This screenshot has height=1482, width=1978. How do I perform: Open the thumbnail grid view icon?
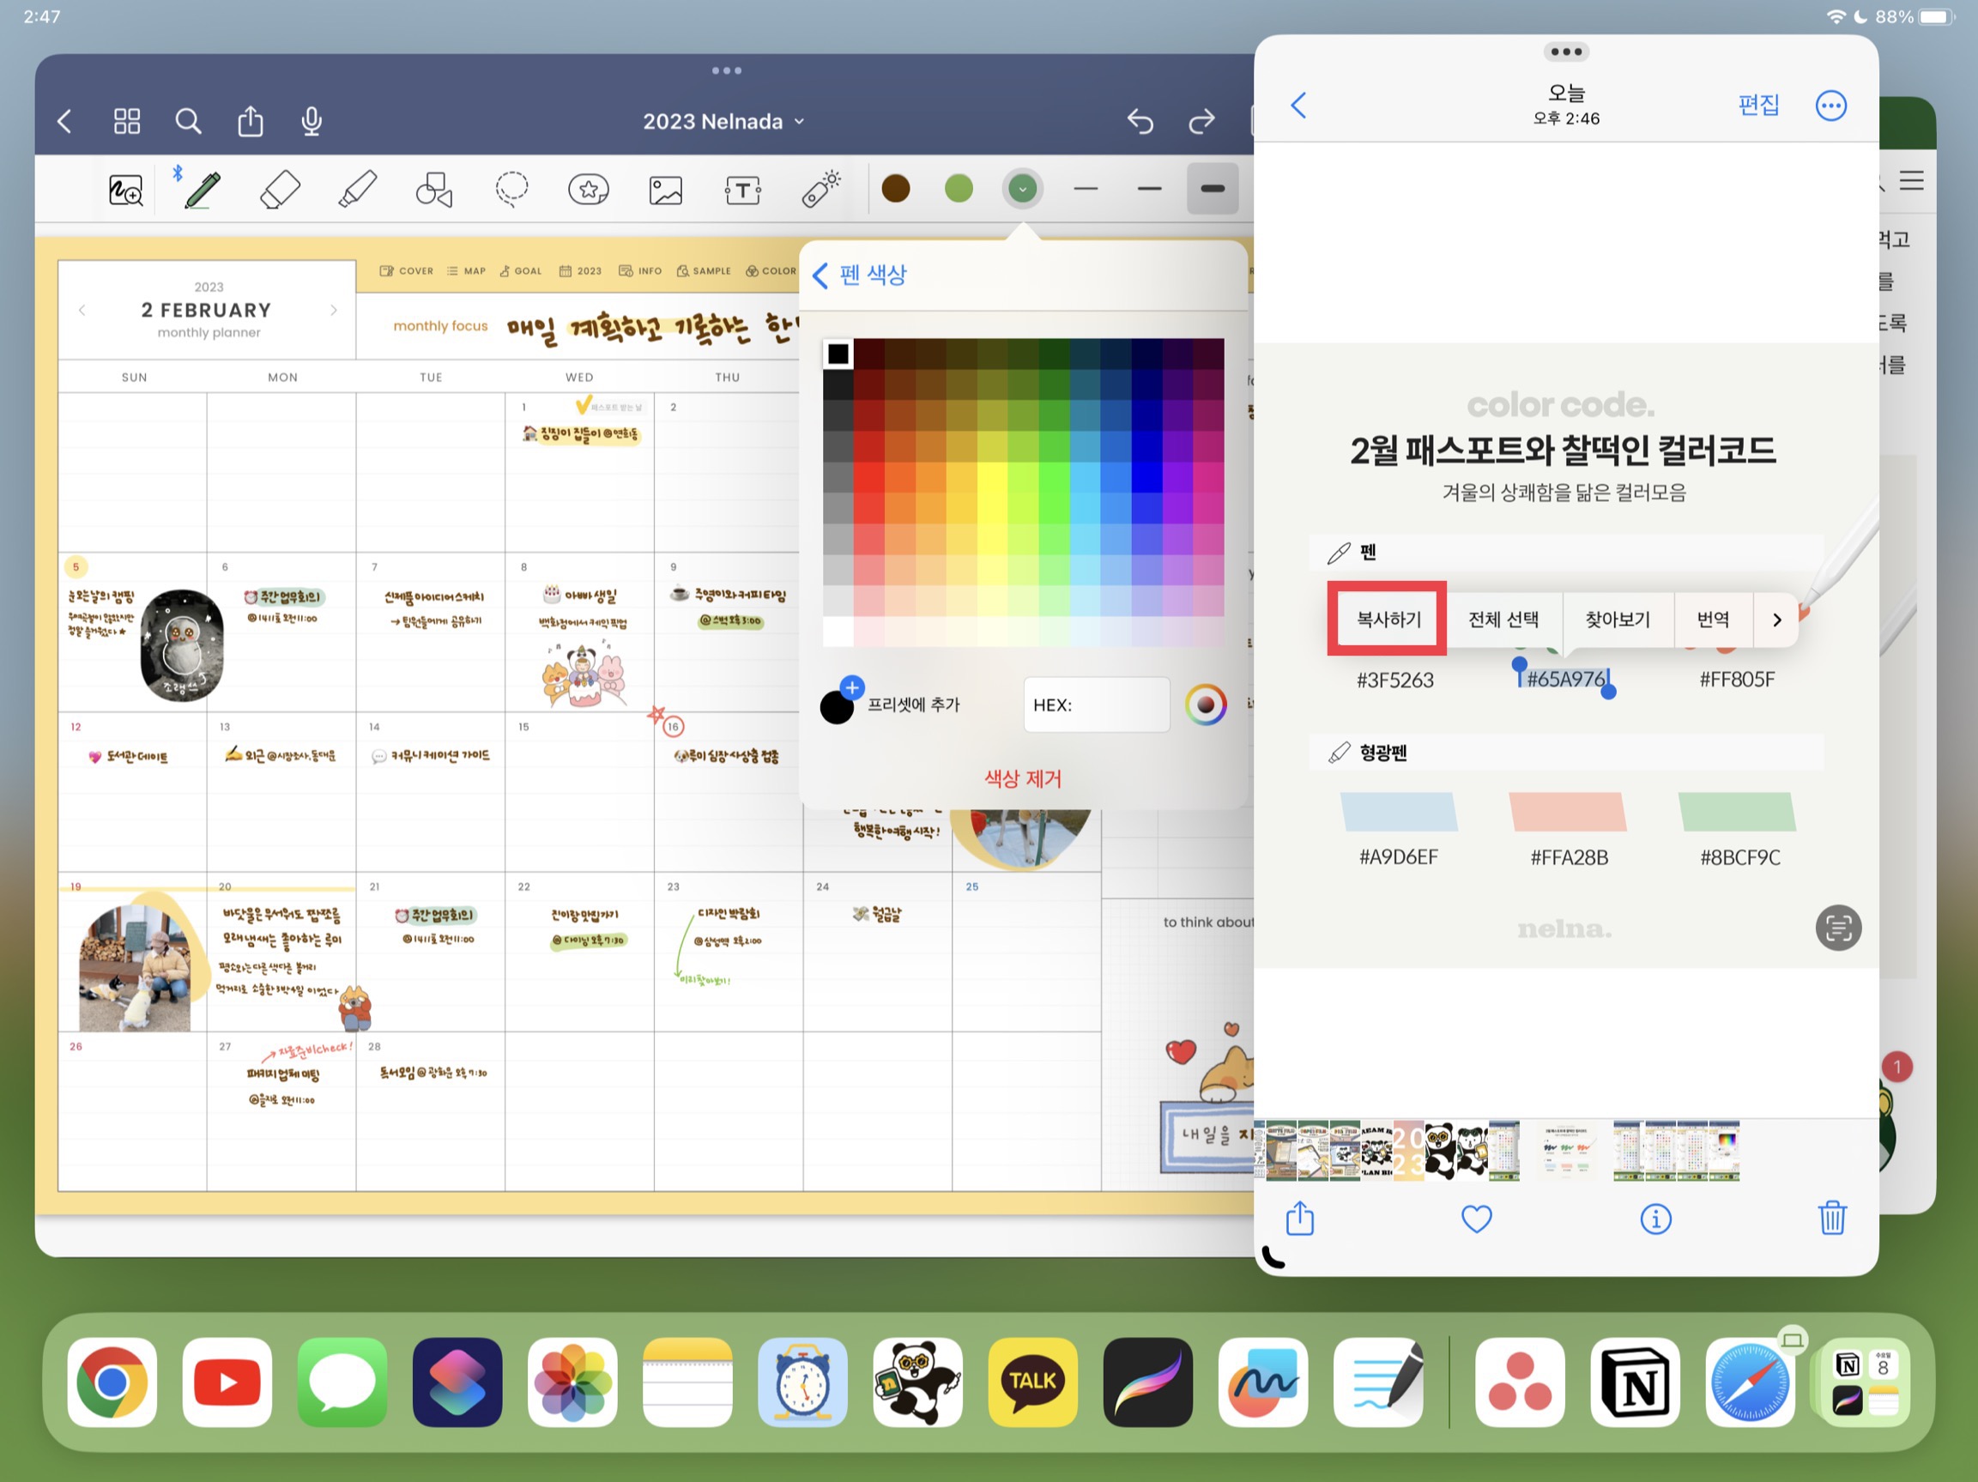[x=127, y=121]
